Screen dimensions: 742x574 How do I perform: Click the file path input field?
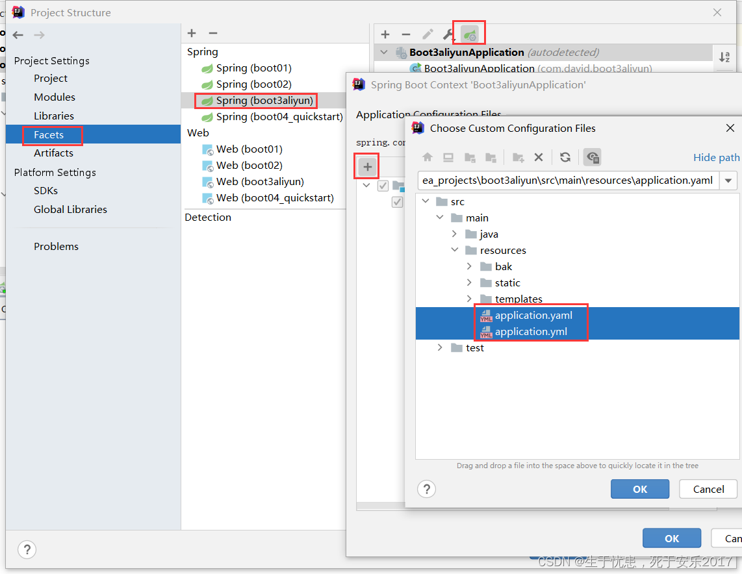(x=568, y=181)
